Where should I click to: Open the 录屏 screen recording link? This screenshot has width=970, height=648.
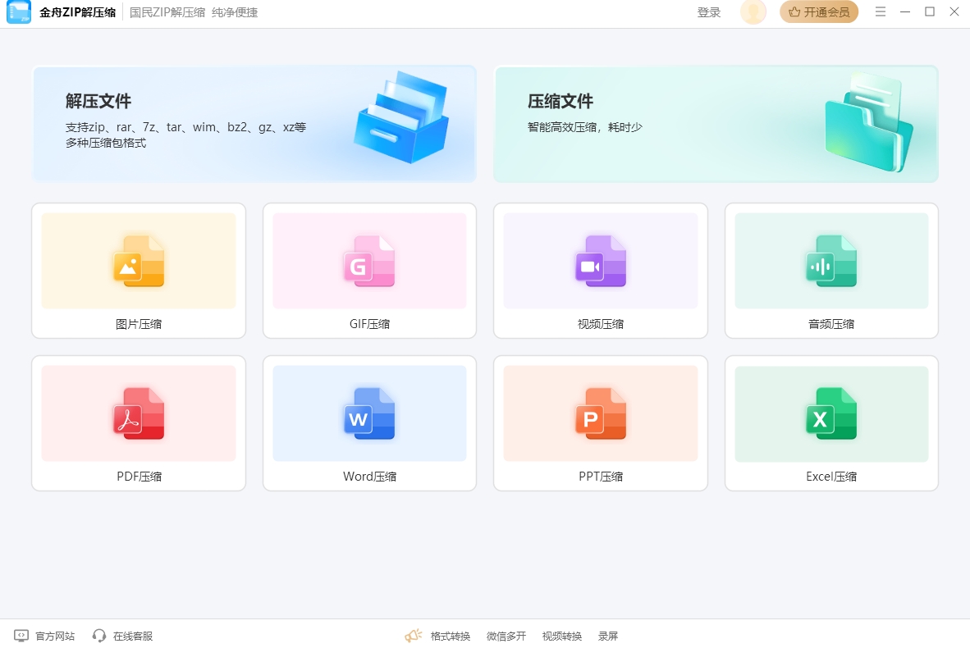(x=608, y=636)
